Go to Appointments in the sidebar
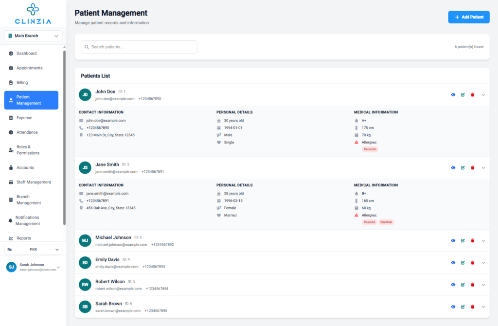This screenshot has height=326, width=498. (29, 68)
